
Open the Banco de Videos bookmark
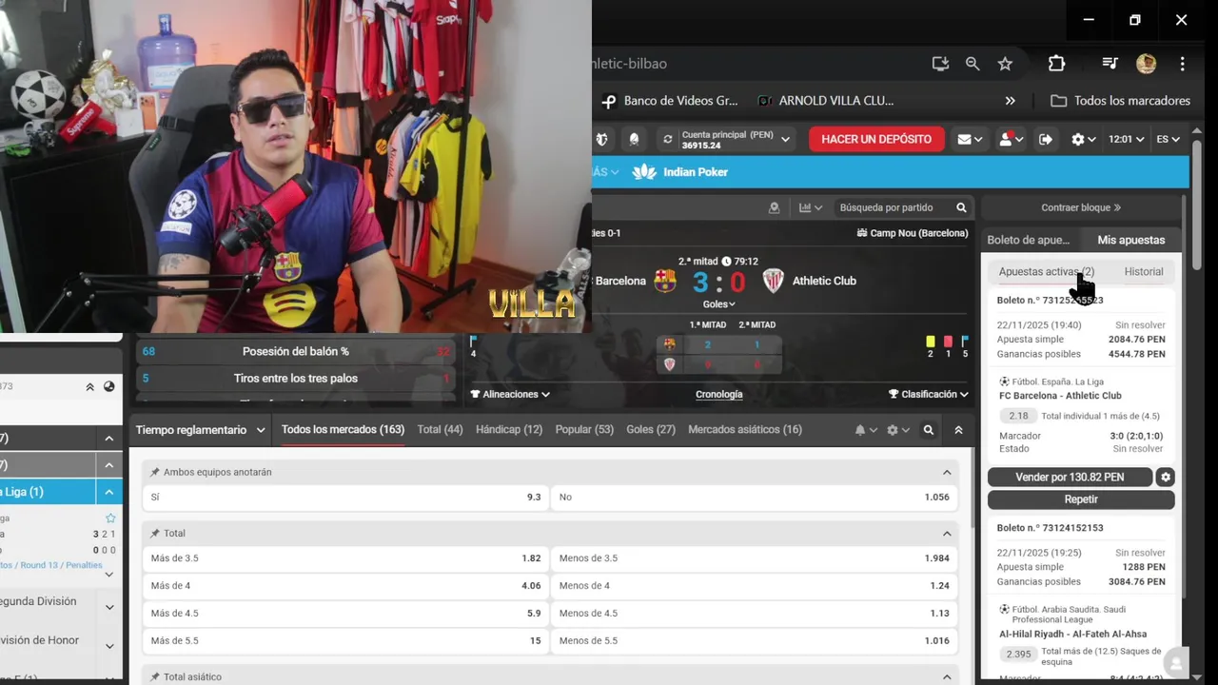pos(671,101)
